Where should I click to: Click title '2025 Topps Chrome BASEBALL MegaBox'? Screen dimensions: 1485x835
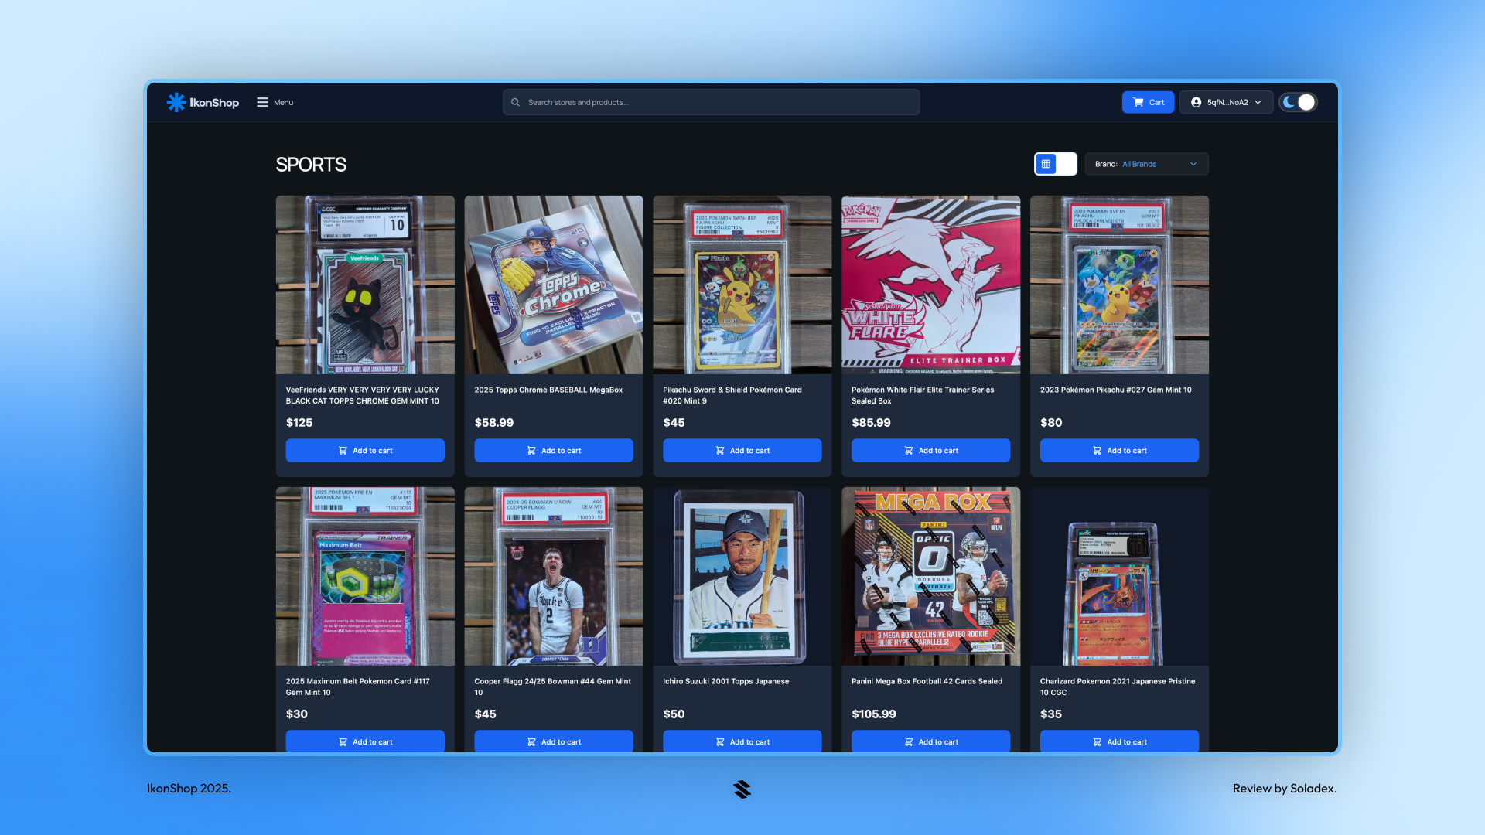pos(548,390)
